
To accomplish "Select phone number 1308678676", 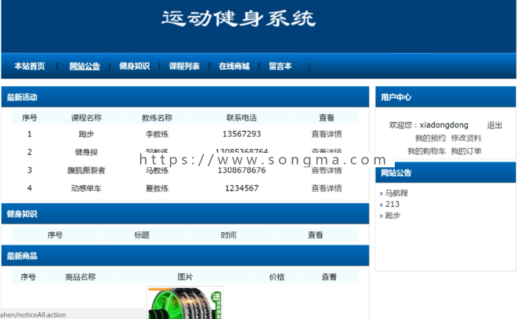I will tap(241, 170).
